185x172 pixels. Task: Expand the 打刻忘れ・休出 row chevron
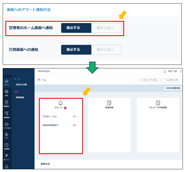pyautogui.click(x=79, y=117)
